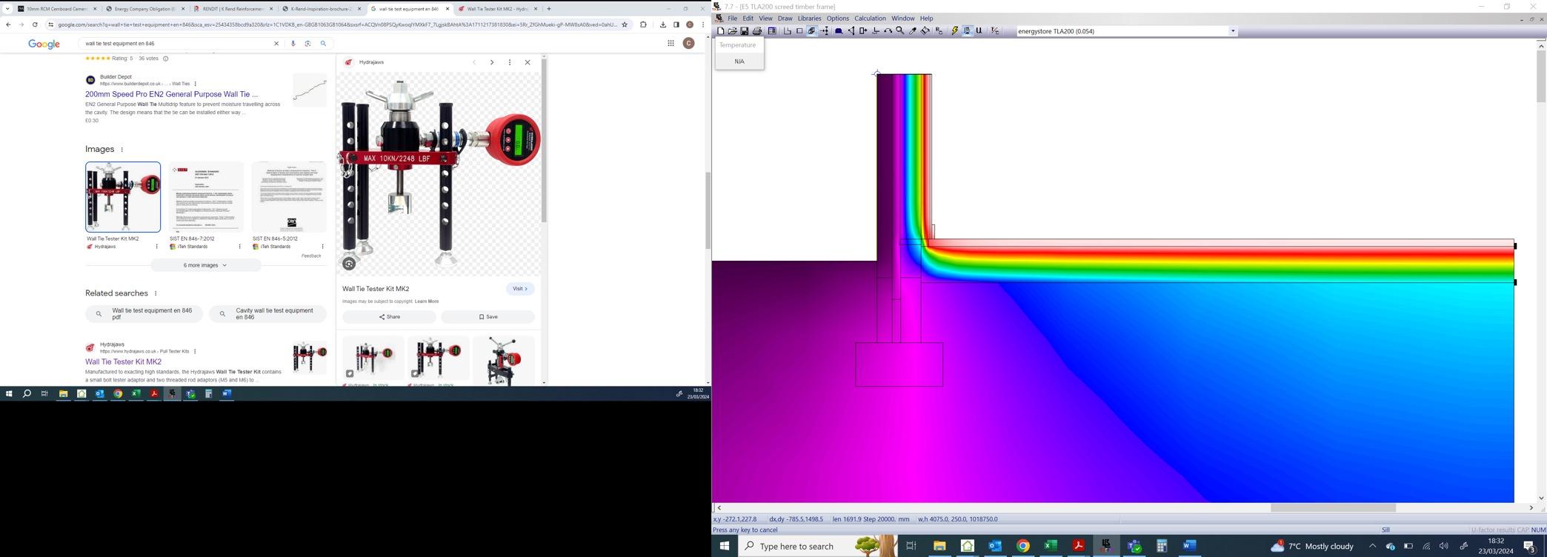Switch to the Energy Company Obligation tab
This screenshot has height=557, width=1547.
[144, 9]
